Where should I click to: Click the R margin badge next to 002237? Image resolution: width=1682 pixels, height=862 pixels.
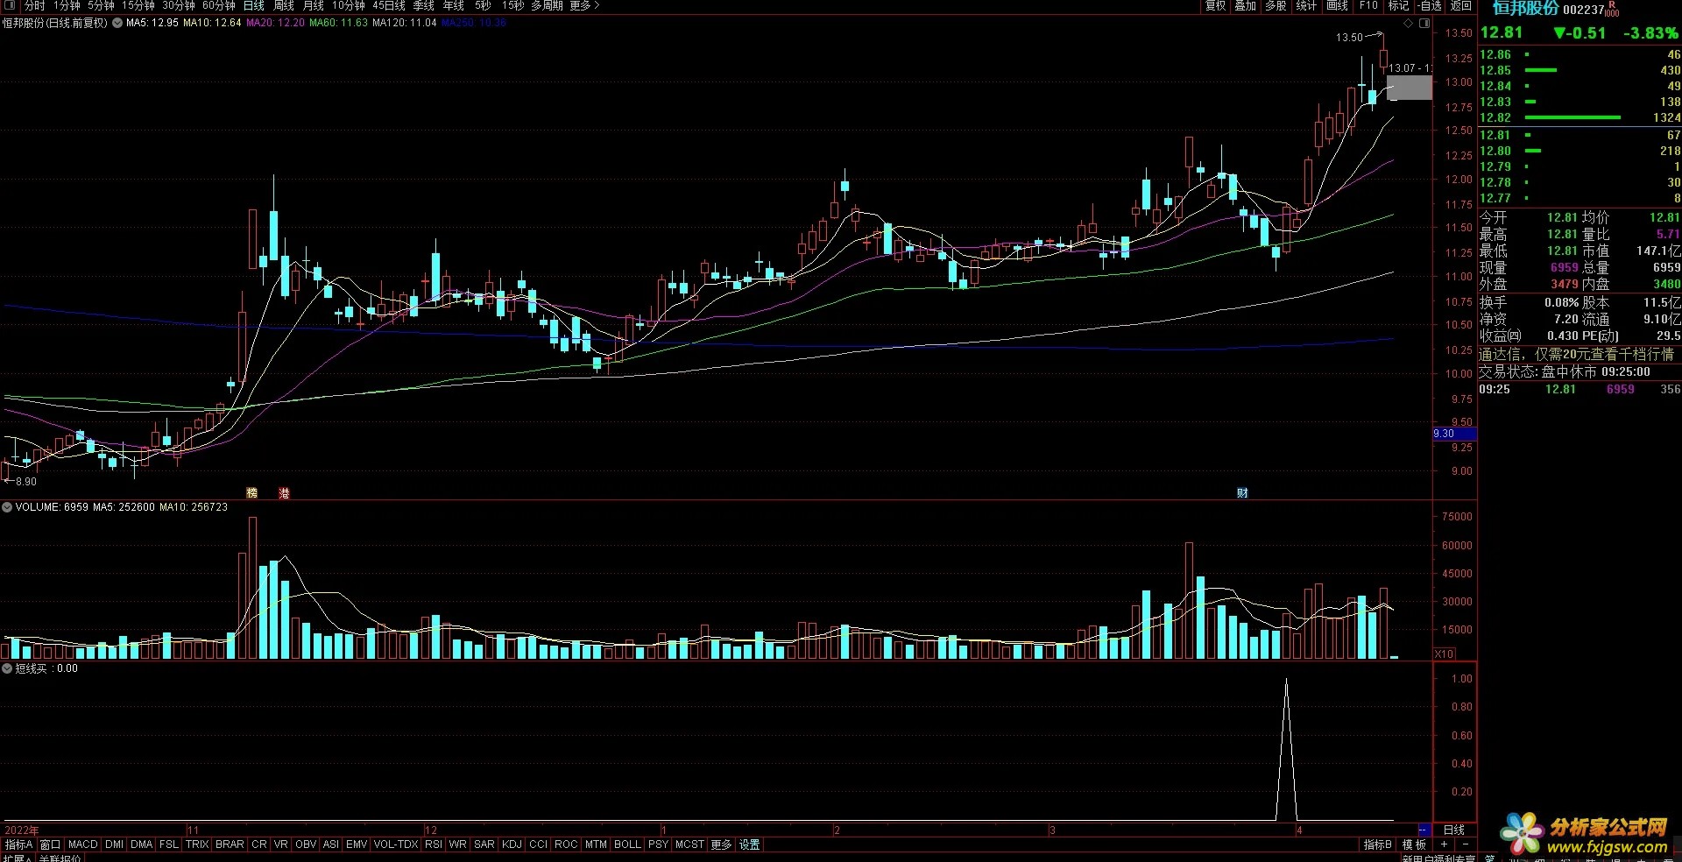1612,4
